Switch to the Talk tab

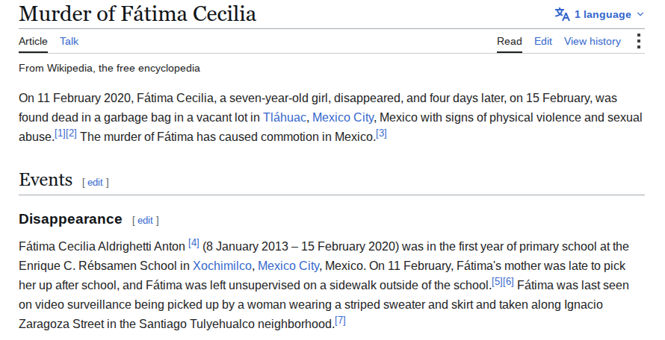coord(69,41)
